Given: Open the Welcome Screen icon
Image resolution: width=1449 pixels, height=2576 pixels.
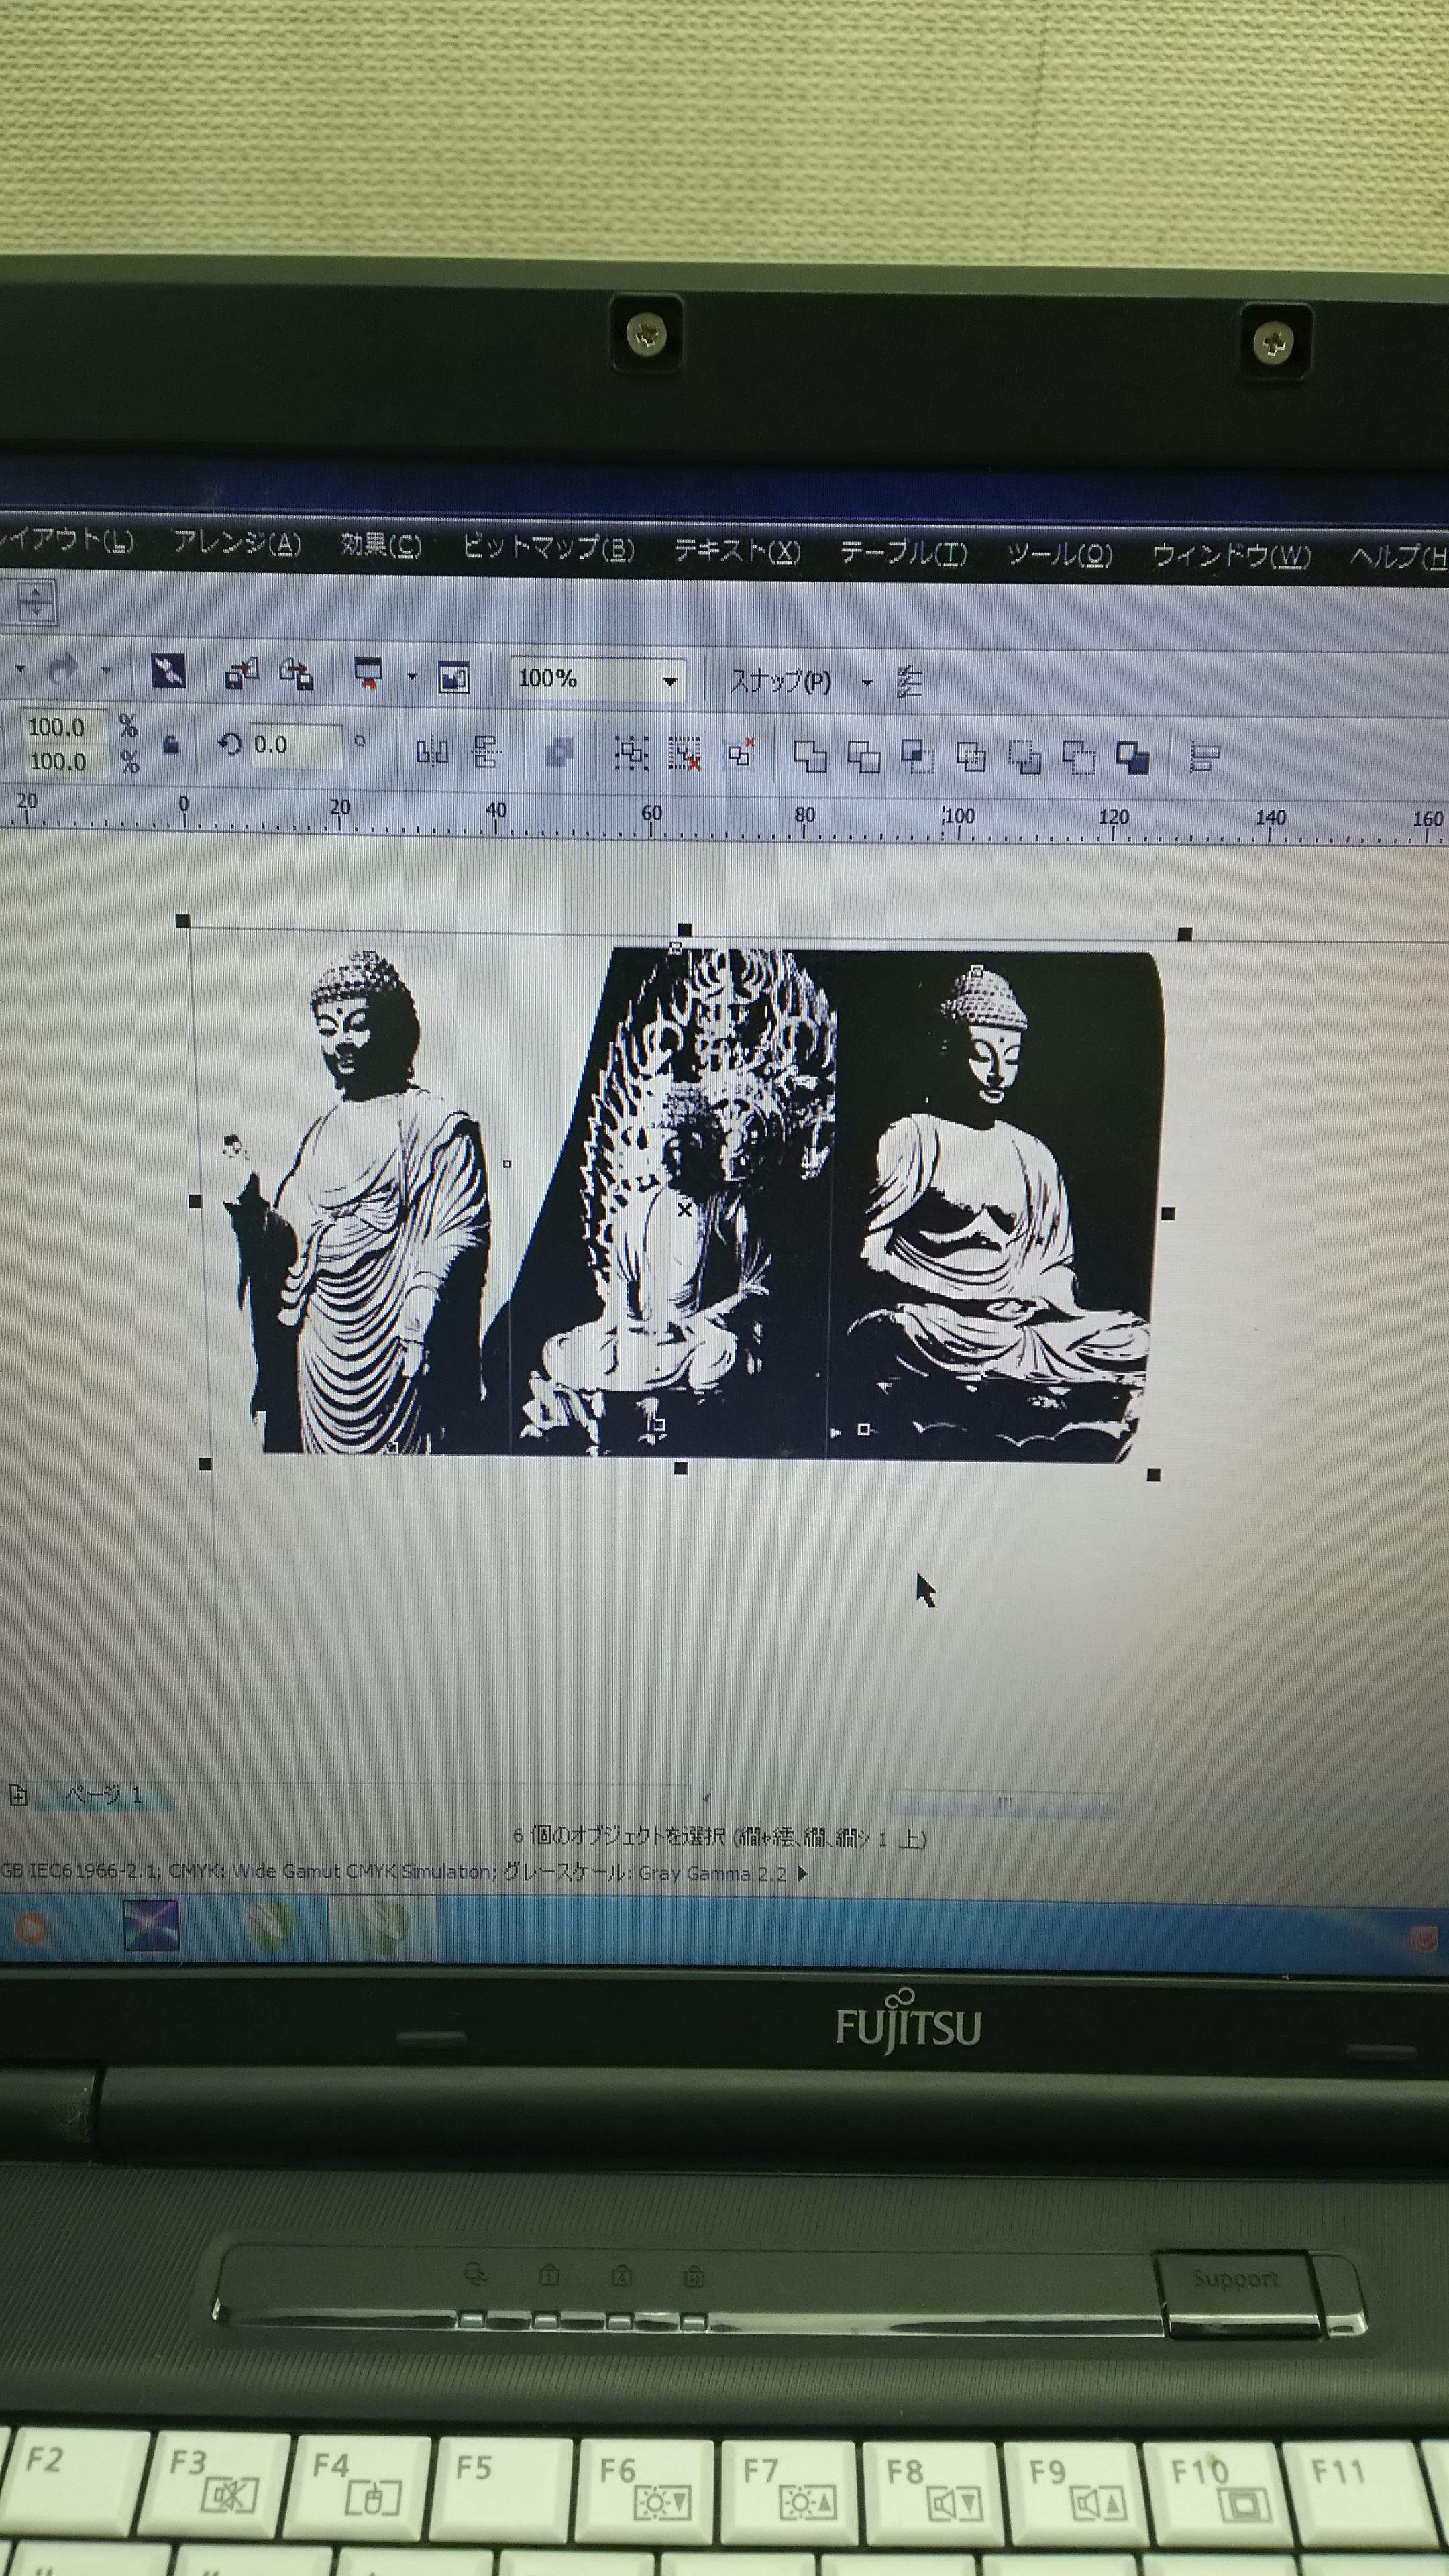Looking at the screenshot, I should pyautogui.click(x=454, y=678).
